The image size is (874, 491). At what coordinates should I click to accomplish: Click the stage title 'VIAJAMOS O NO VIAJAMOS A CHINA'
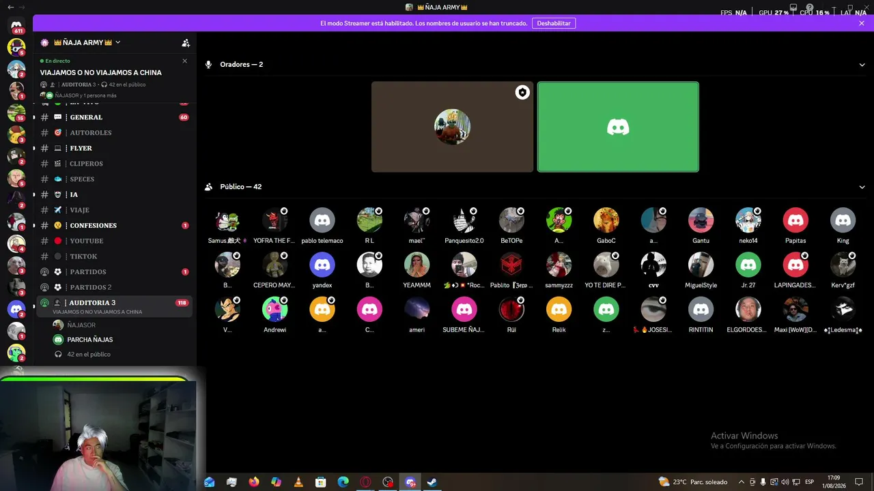pos(101,72)
